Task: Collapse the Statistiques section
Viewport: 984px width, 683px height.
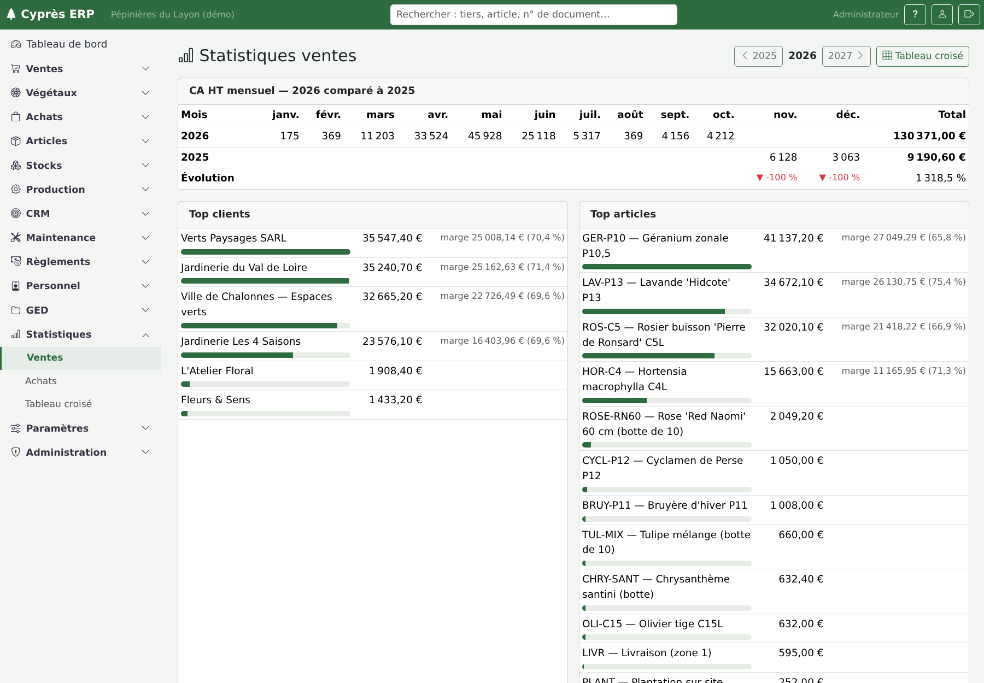Action: [80, 334]
